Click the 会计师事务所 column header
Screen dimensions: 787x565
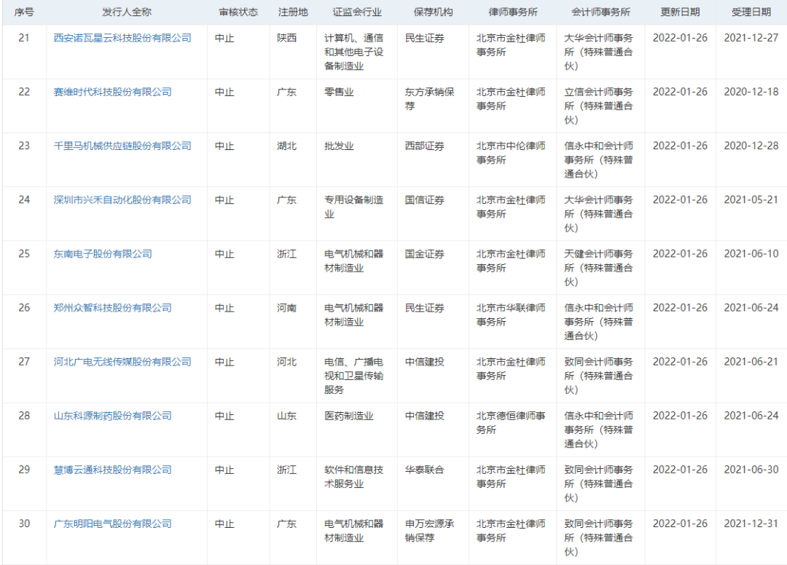click(x=600, y=12)
